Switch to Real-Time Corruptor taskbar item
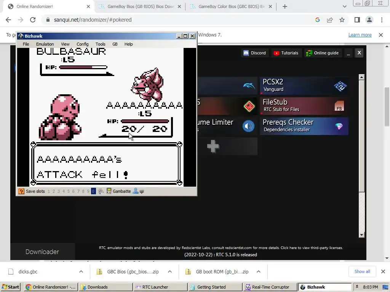 [270, 287]
